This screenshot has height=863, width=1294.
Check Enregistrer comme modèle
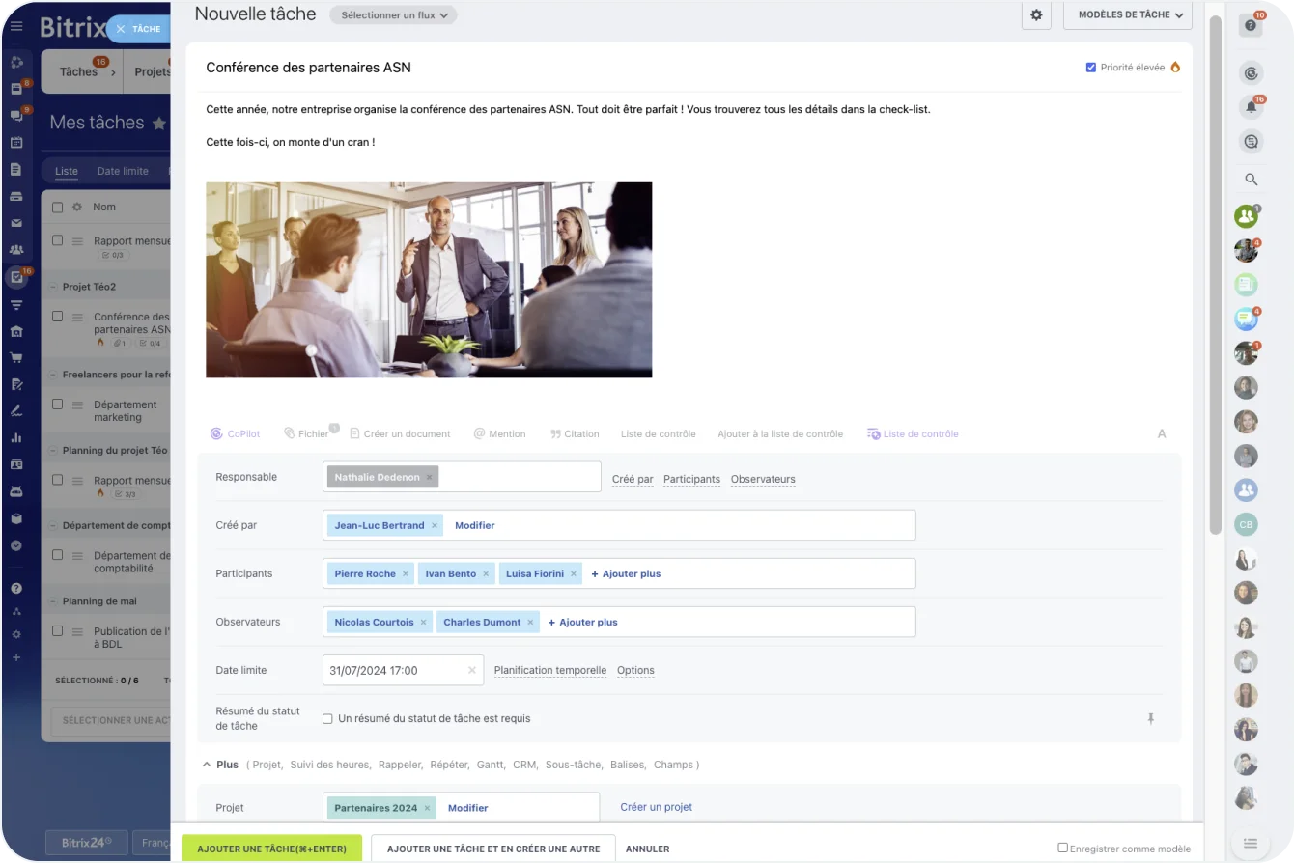pos(1062,848)
